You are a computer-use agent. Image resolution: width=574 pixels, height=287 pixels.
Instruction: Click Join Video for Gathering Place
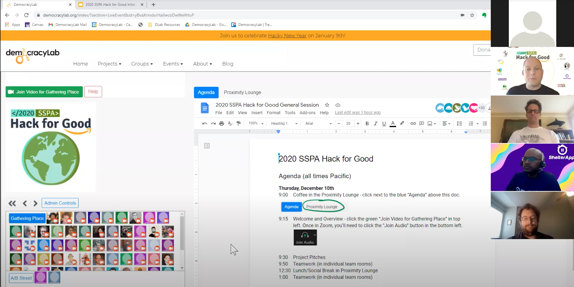click(44, 92)
